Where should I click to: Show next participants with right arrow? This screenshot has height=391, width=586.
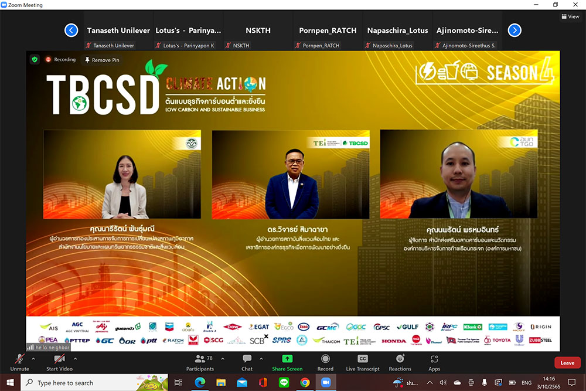pos(515,30)
